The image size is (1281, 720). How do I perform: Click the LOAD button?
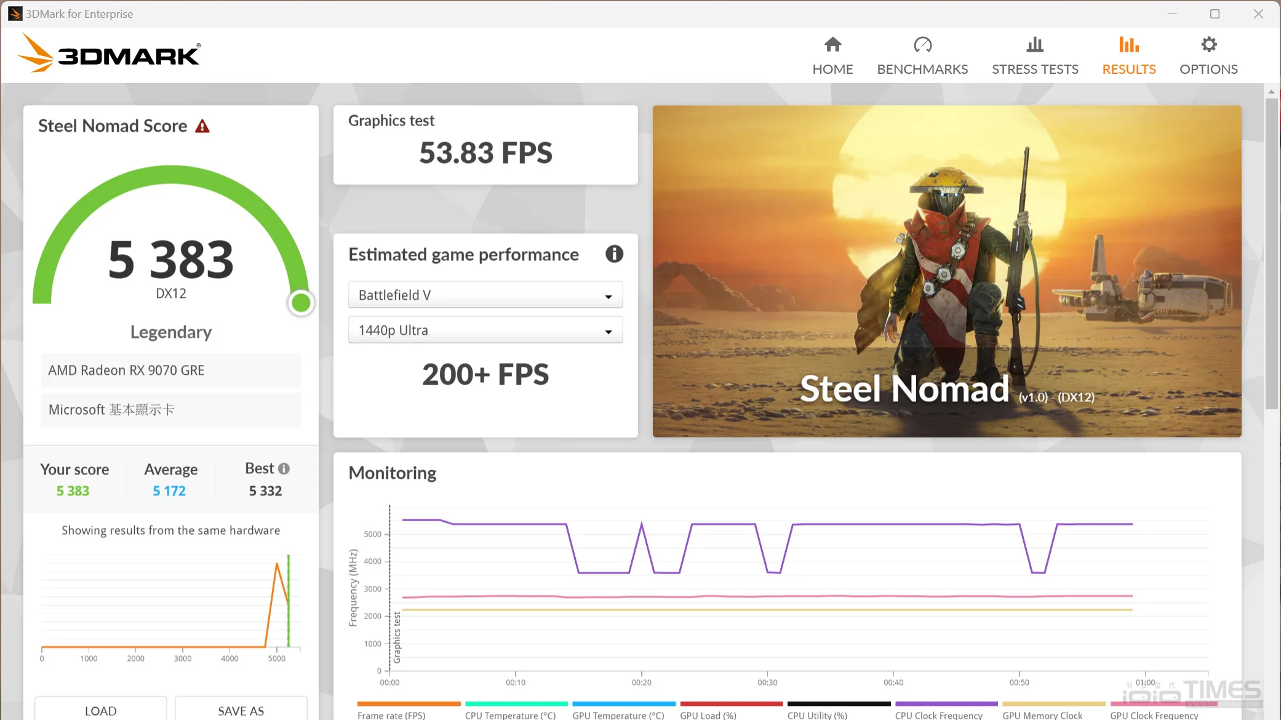click(x=101, y=710)
